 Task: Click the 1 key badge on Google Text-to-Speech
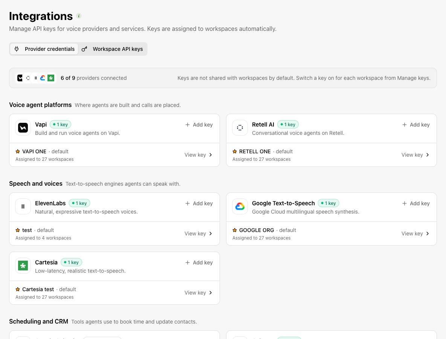point(328,203)
